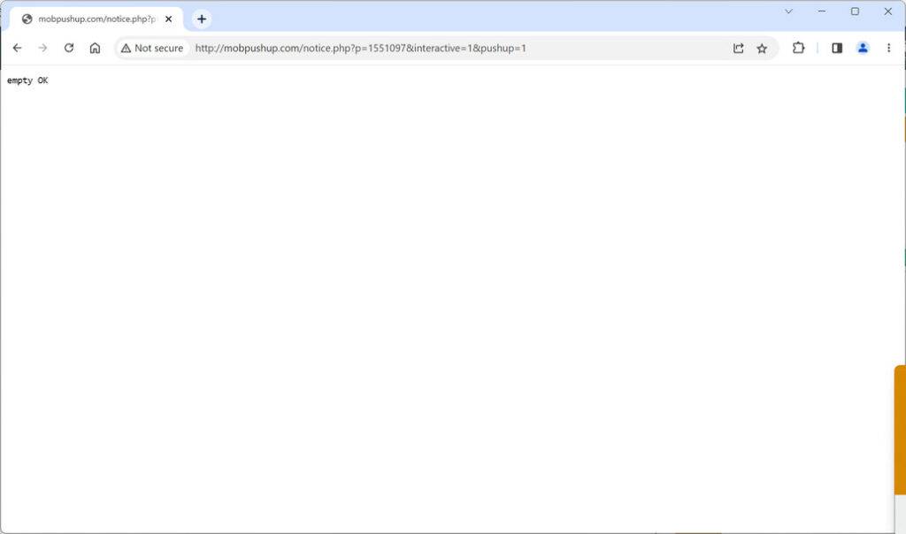Click the site favicon on the tab
Viewport: 906px width, 534px height.
29,18
